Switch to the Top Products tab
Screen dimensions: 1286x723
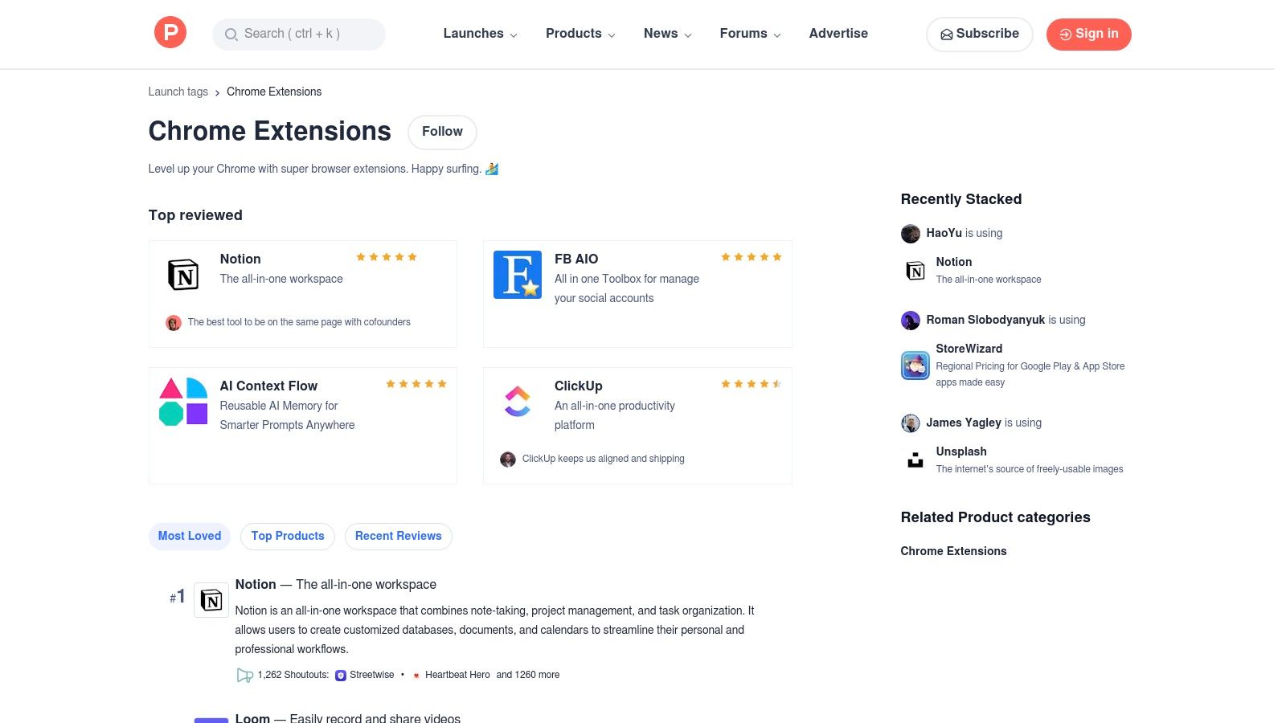[287, 536]
